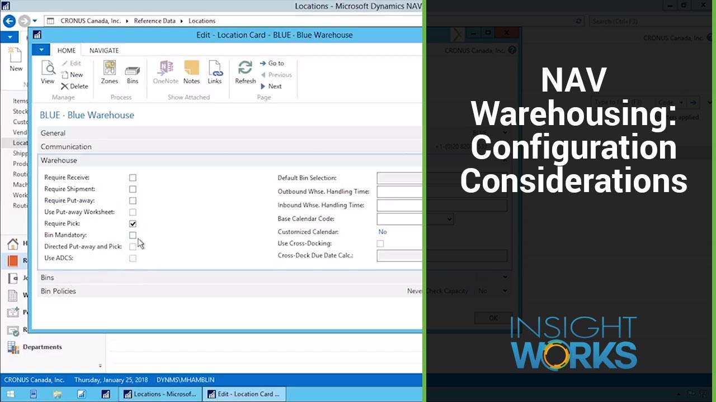The image size is (716, 402).
Task: Click the Location Card window title icon
Action: point(37,35)
